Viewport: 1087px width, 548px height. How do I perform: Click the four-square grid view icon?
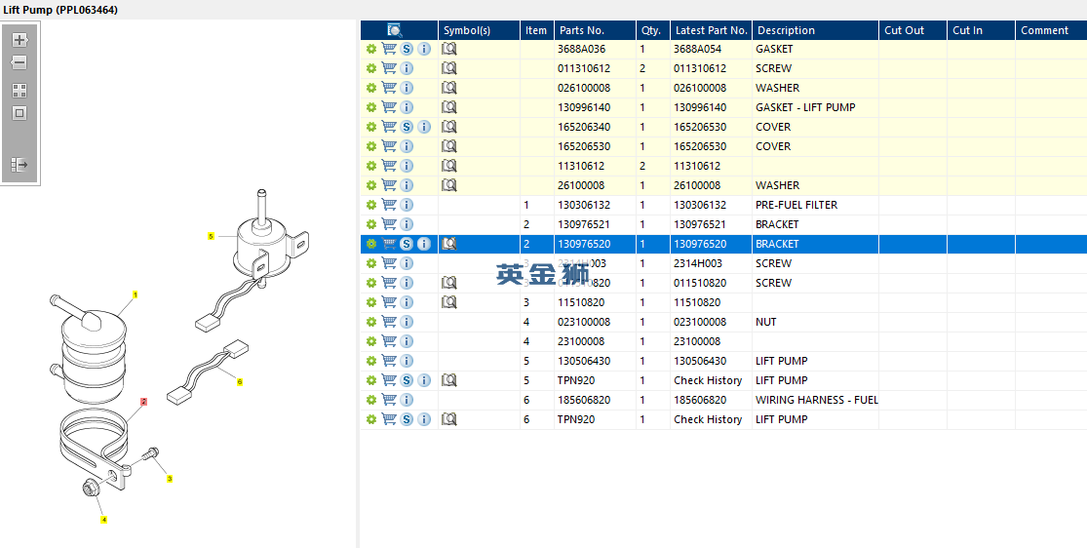coord(19,91)
